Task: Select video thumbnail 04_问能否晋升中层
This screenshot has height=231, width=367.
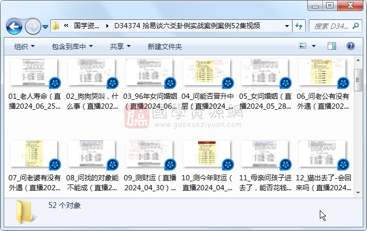Action: pyautogui.click(x=207, y=72)
